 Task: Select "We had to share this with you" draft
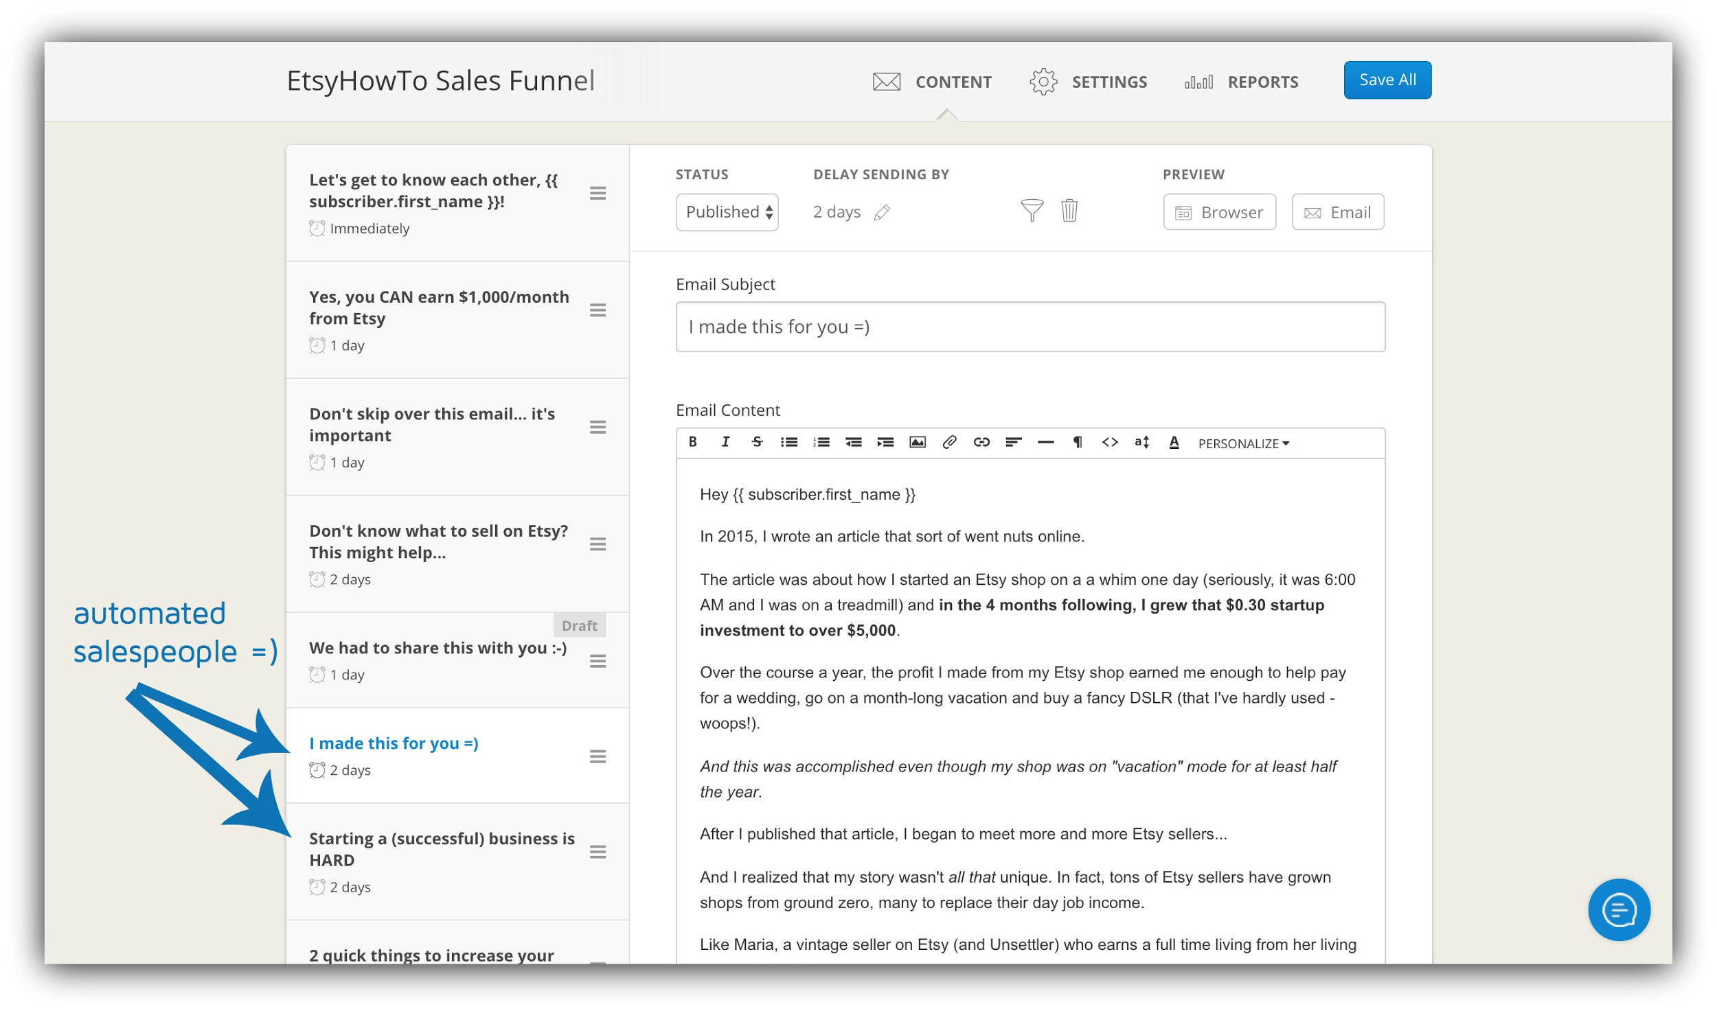[457, 660]
